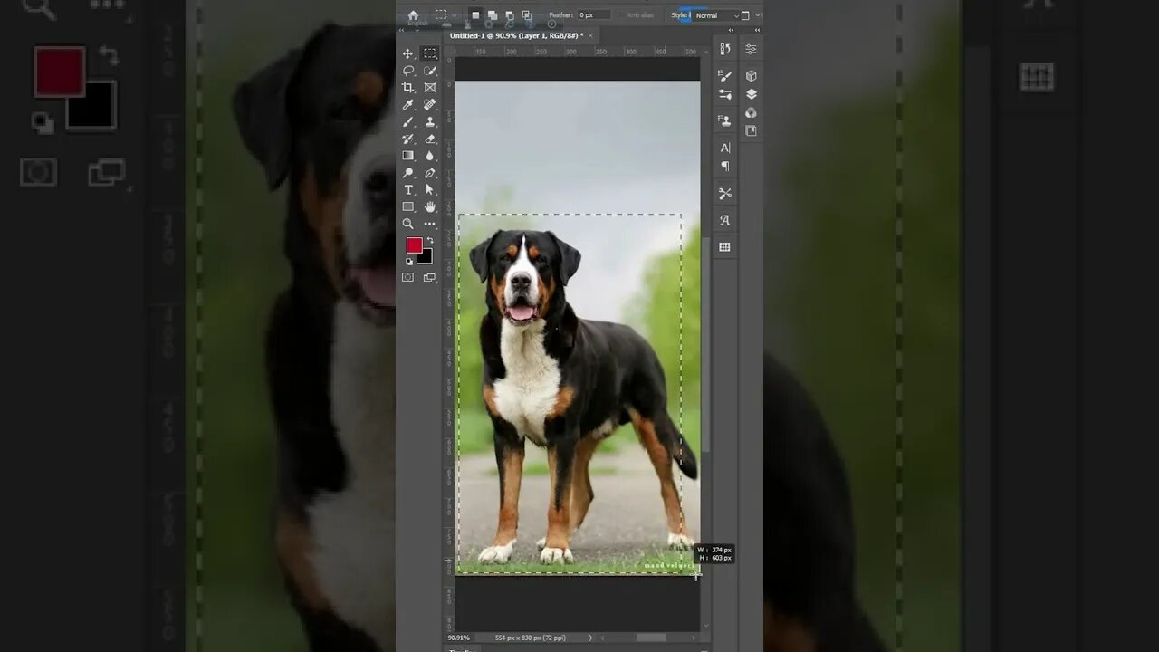Viewport: 1159px width, 652px height.
Task: Select the Rectangle shape tool
Action: click(408, 206)
